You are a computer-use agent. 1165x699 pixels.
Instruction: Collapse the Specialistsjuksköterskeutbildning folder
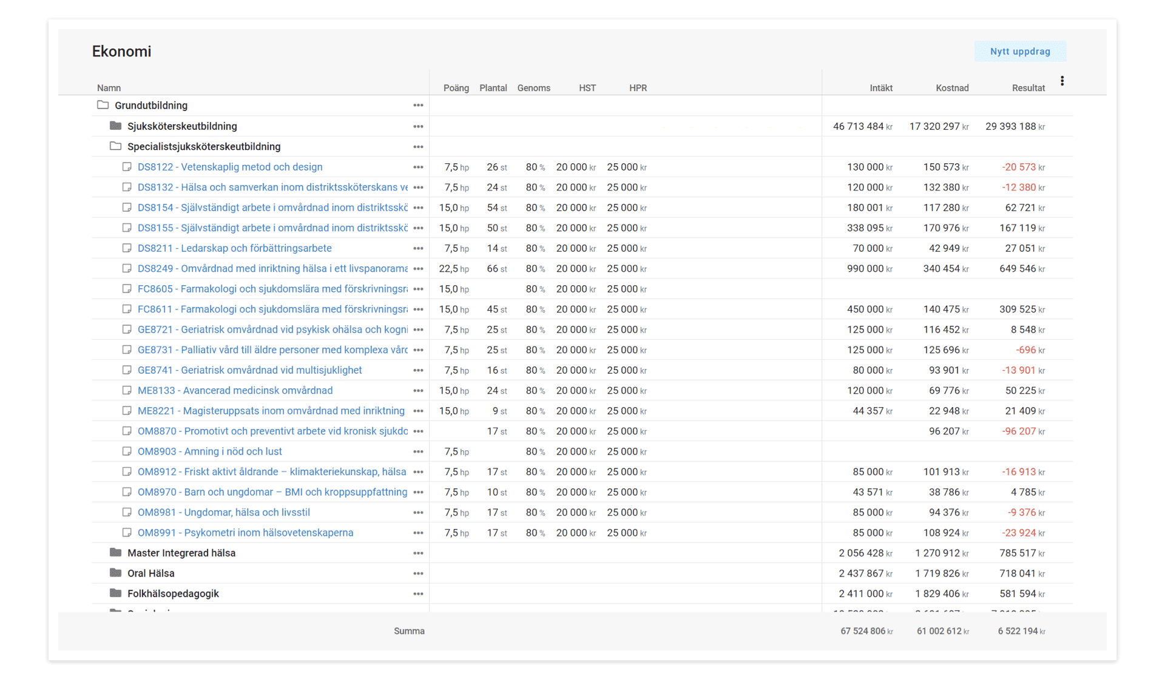(115, 146)
